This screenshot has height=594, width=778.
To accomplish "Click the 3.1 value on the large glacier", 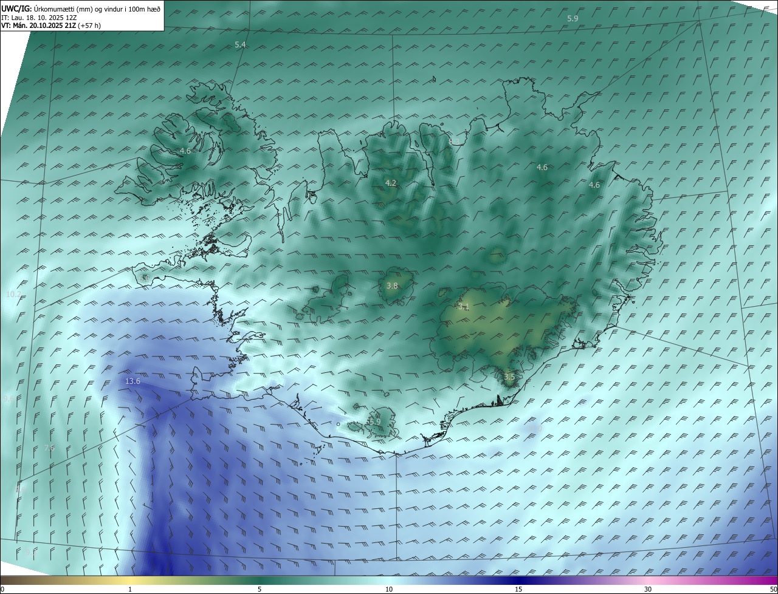I will pos(464,307).
